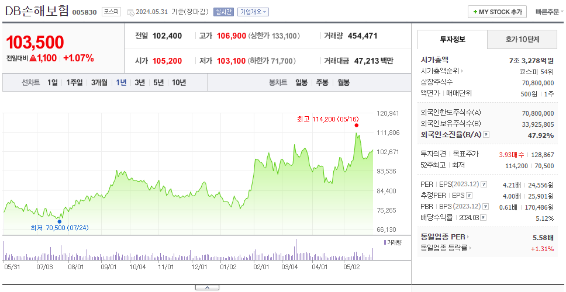Click the 동일업종 PER value 5.58배
The height and width of the screenshot is (292, 566).
tap(543, 238)
